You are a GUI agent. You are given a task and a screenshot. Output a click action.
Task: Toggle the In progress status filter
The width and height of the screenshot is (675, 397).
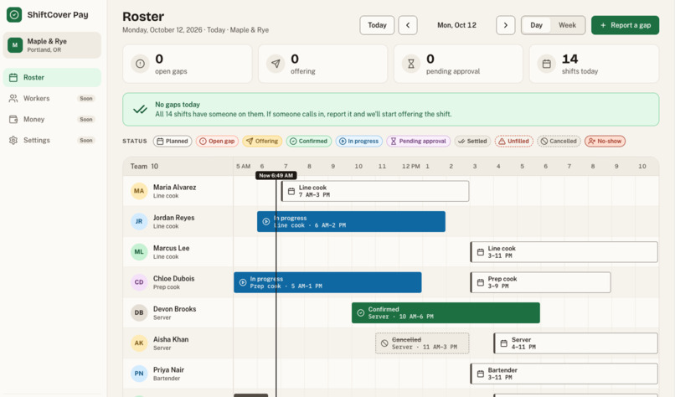(x=359, y=142)
